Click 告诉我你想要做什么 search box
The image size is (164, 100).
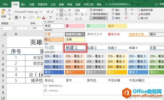(x=118, y=4)
